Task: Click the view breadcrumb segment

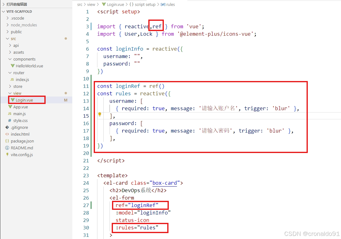Action: [x=91, y=4]
